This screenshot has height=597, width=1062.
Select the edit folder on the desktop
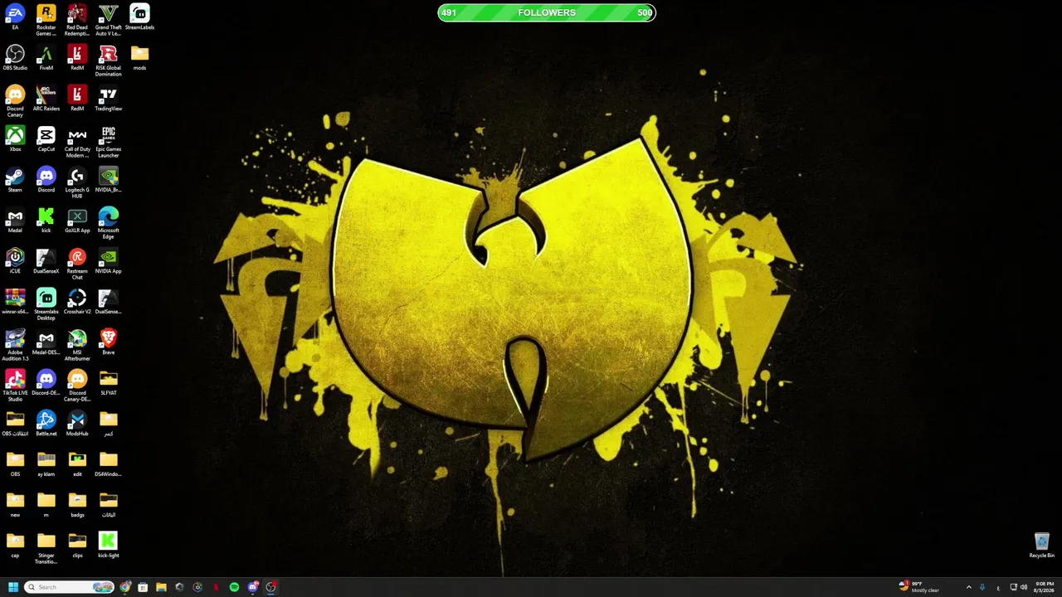coord(77,464)
